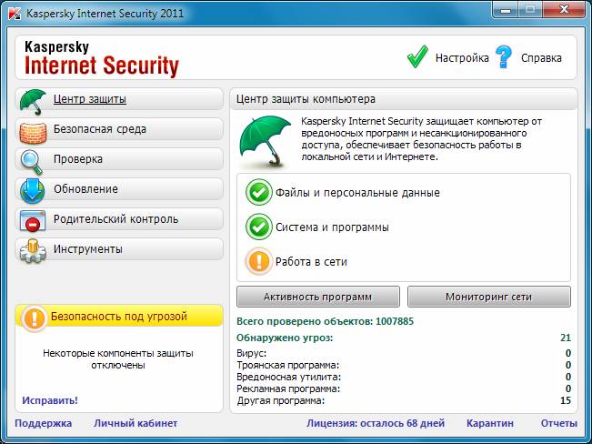Click the orange warning exclamation icon
The image size is (592, 444).
35,318
